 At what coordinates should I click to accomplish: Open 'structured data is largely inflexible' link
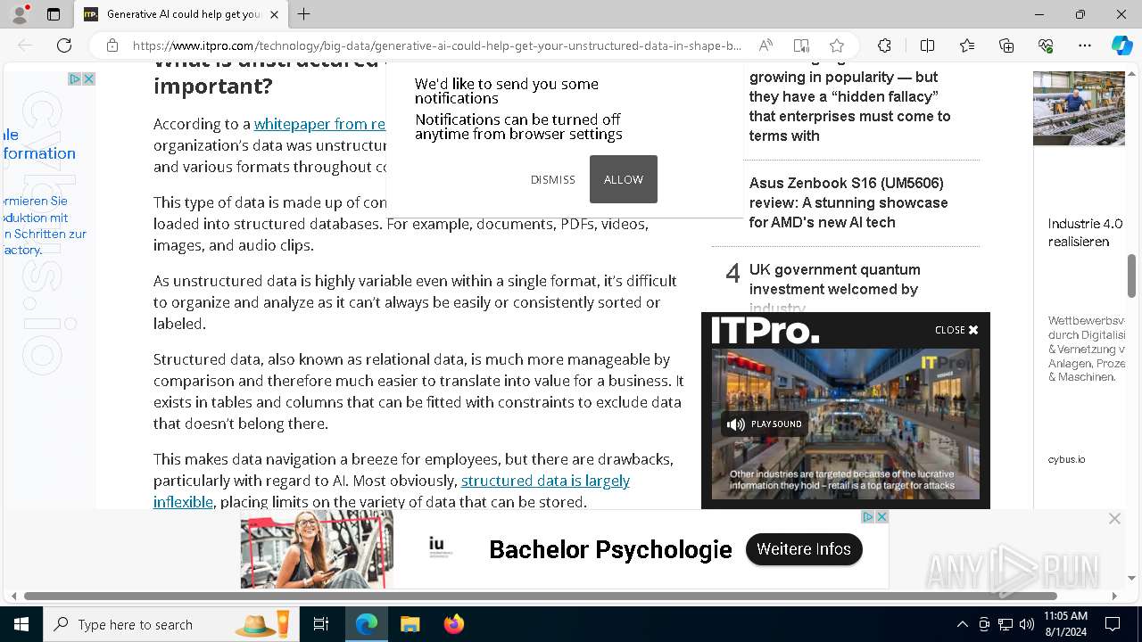[x=392, y=491]
